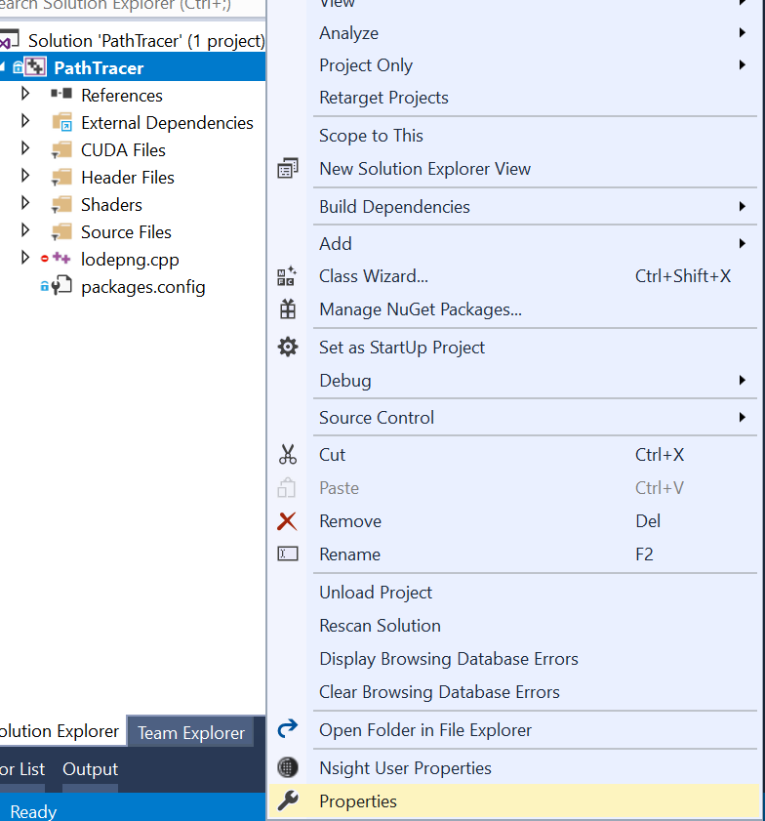Click the Ready status text
This screenshot has height=821, width=765.
tap(33, 811)
